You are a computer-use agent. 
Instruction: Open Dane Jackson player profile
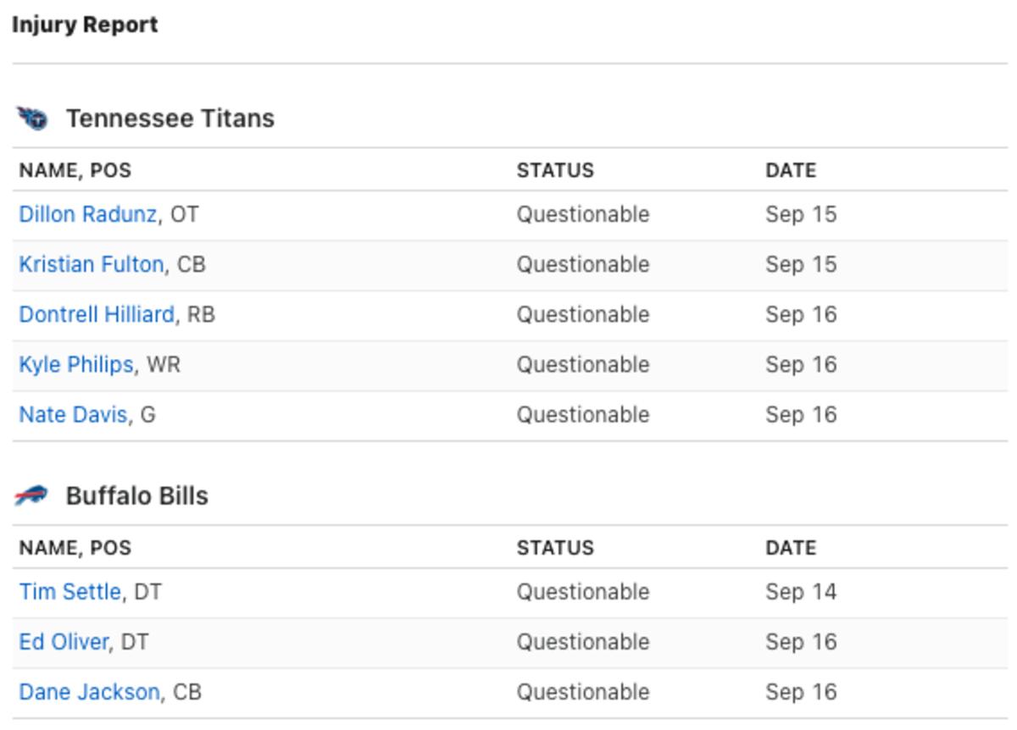(89, 691)
